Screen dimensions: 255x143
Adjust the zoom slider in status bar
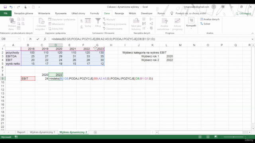click(x=234, y=137)
